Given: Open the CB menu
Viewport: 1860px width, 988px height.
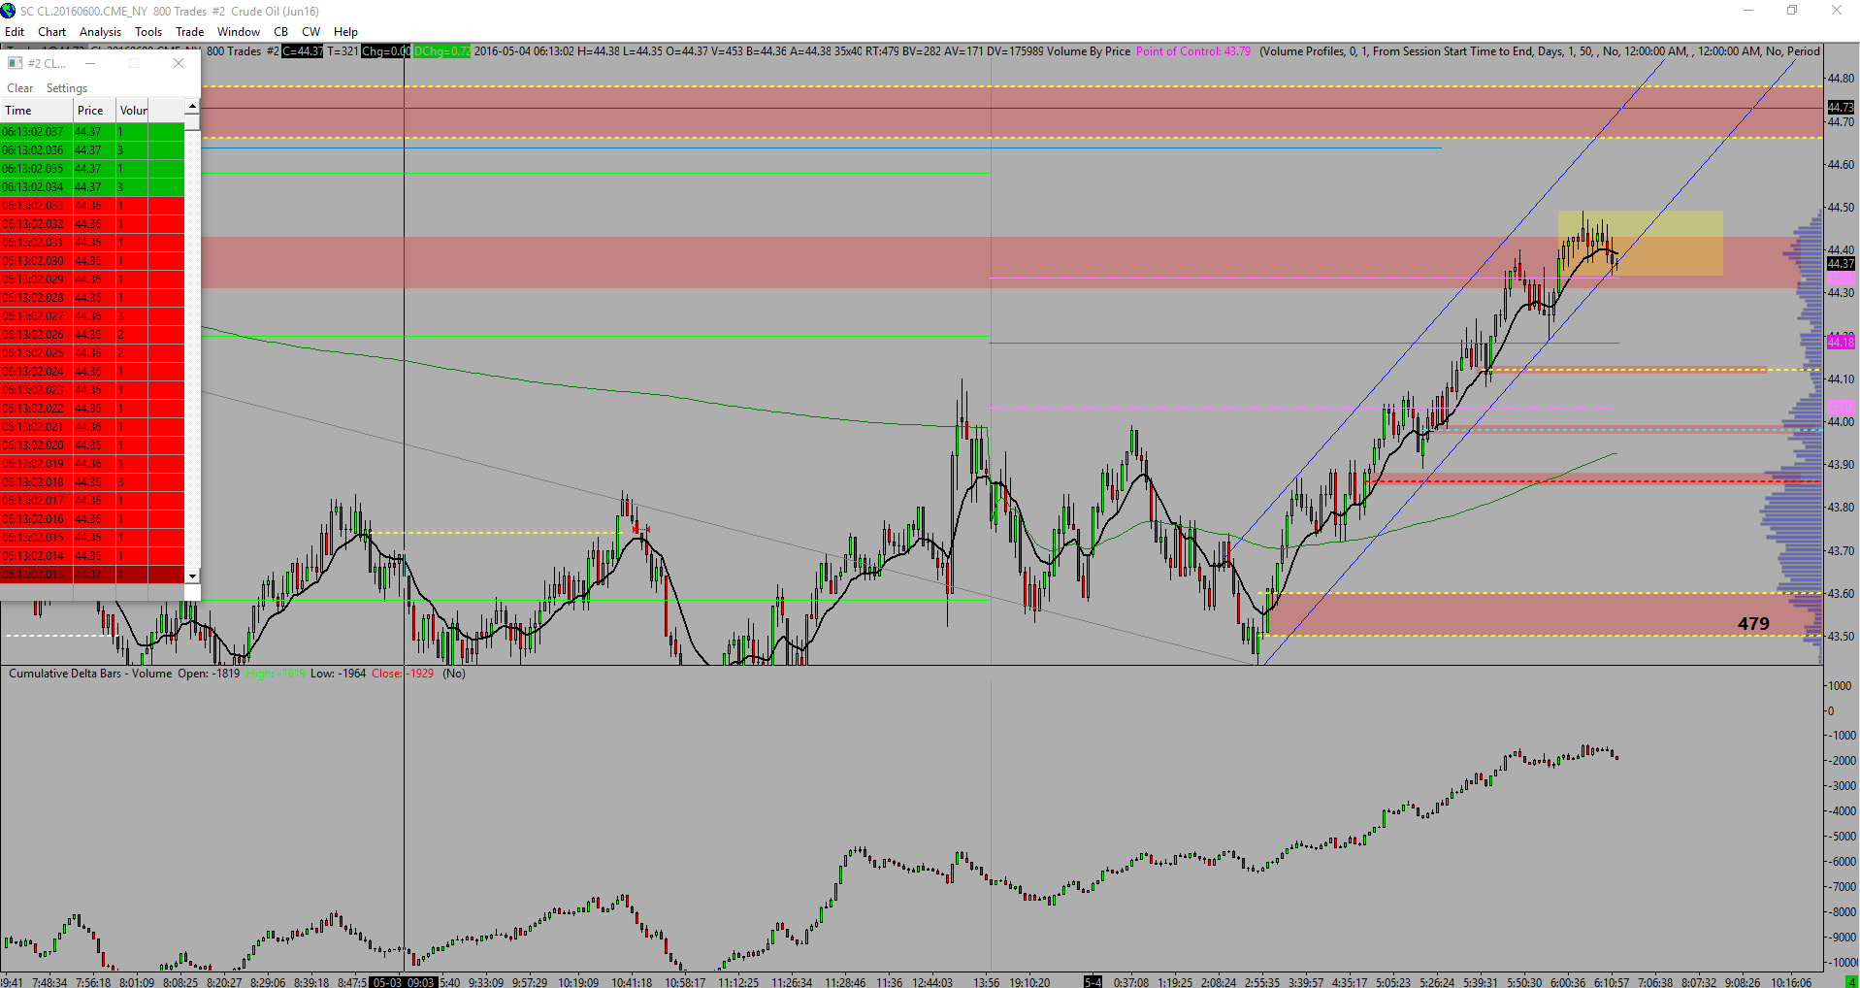Looking at the screenshot, I should tap(281, 32).
